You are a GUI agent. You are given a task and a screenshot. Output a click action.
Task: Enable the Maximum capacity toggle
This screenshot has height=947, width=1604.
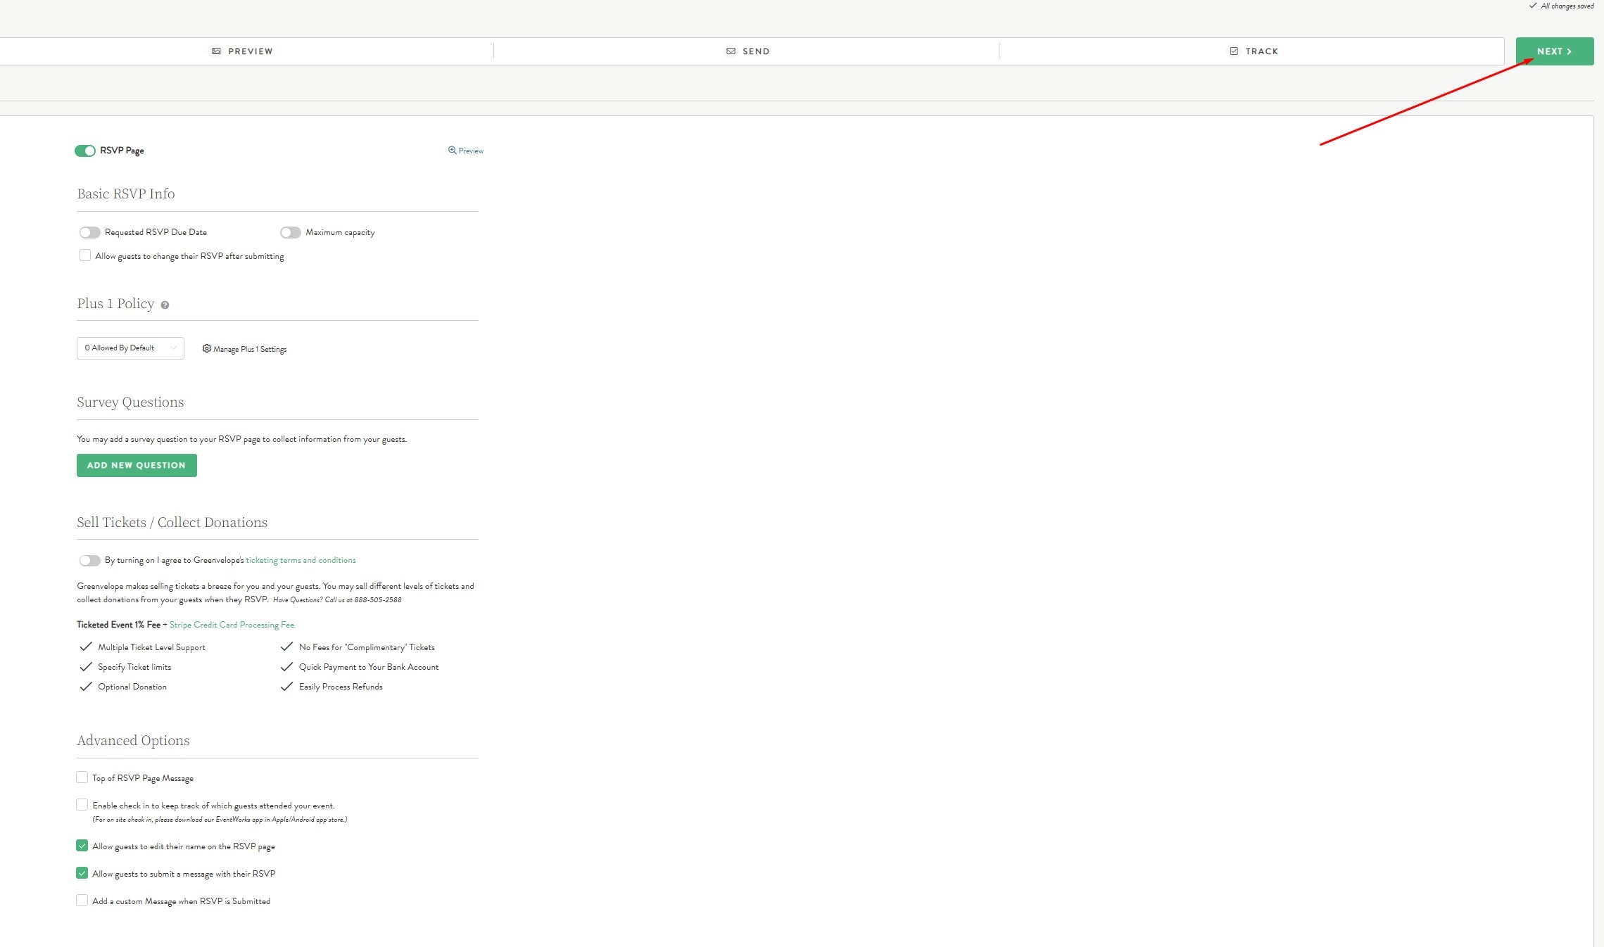point(290,232)
